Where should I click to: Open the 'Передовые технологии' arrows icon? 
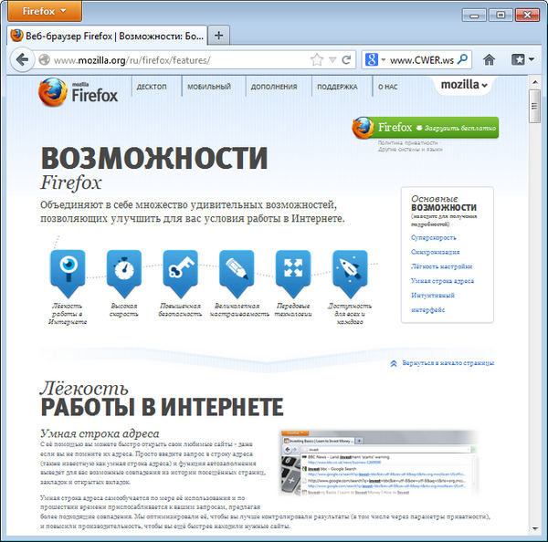(x=293, y=268)
